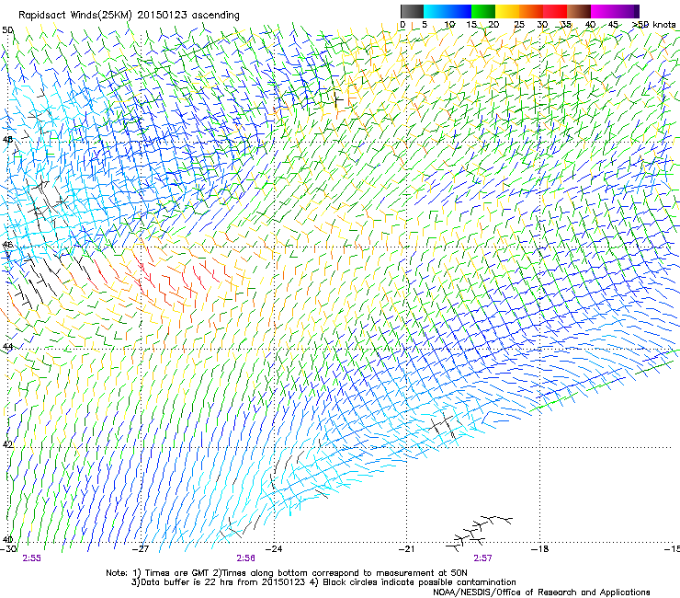The width and height of the screenshot is (680, 598).
Task: Click the purple time stamp '2:57'
Action: [x=482, y=558]
